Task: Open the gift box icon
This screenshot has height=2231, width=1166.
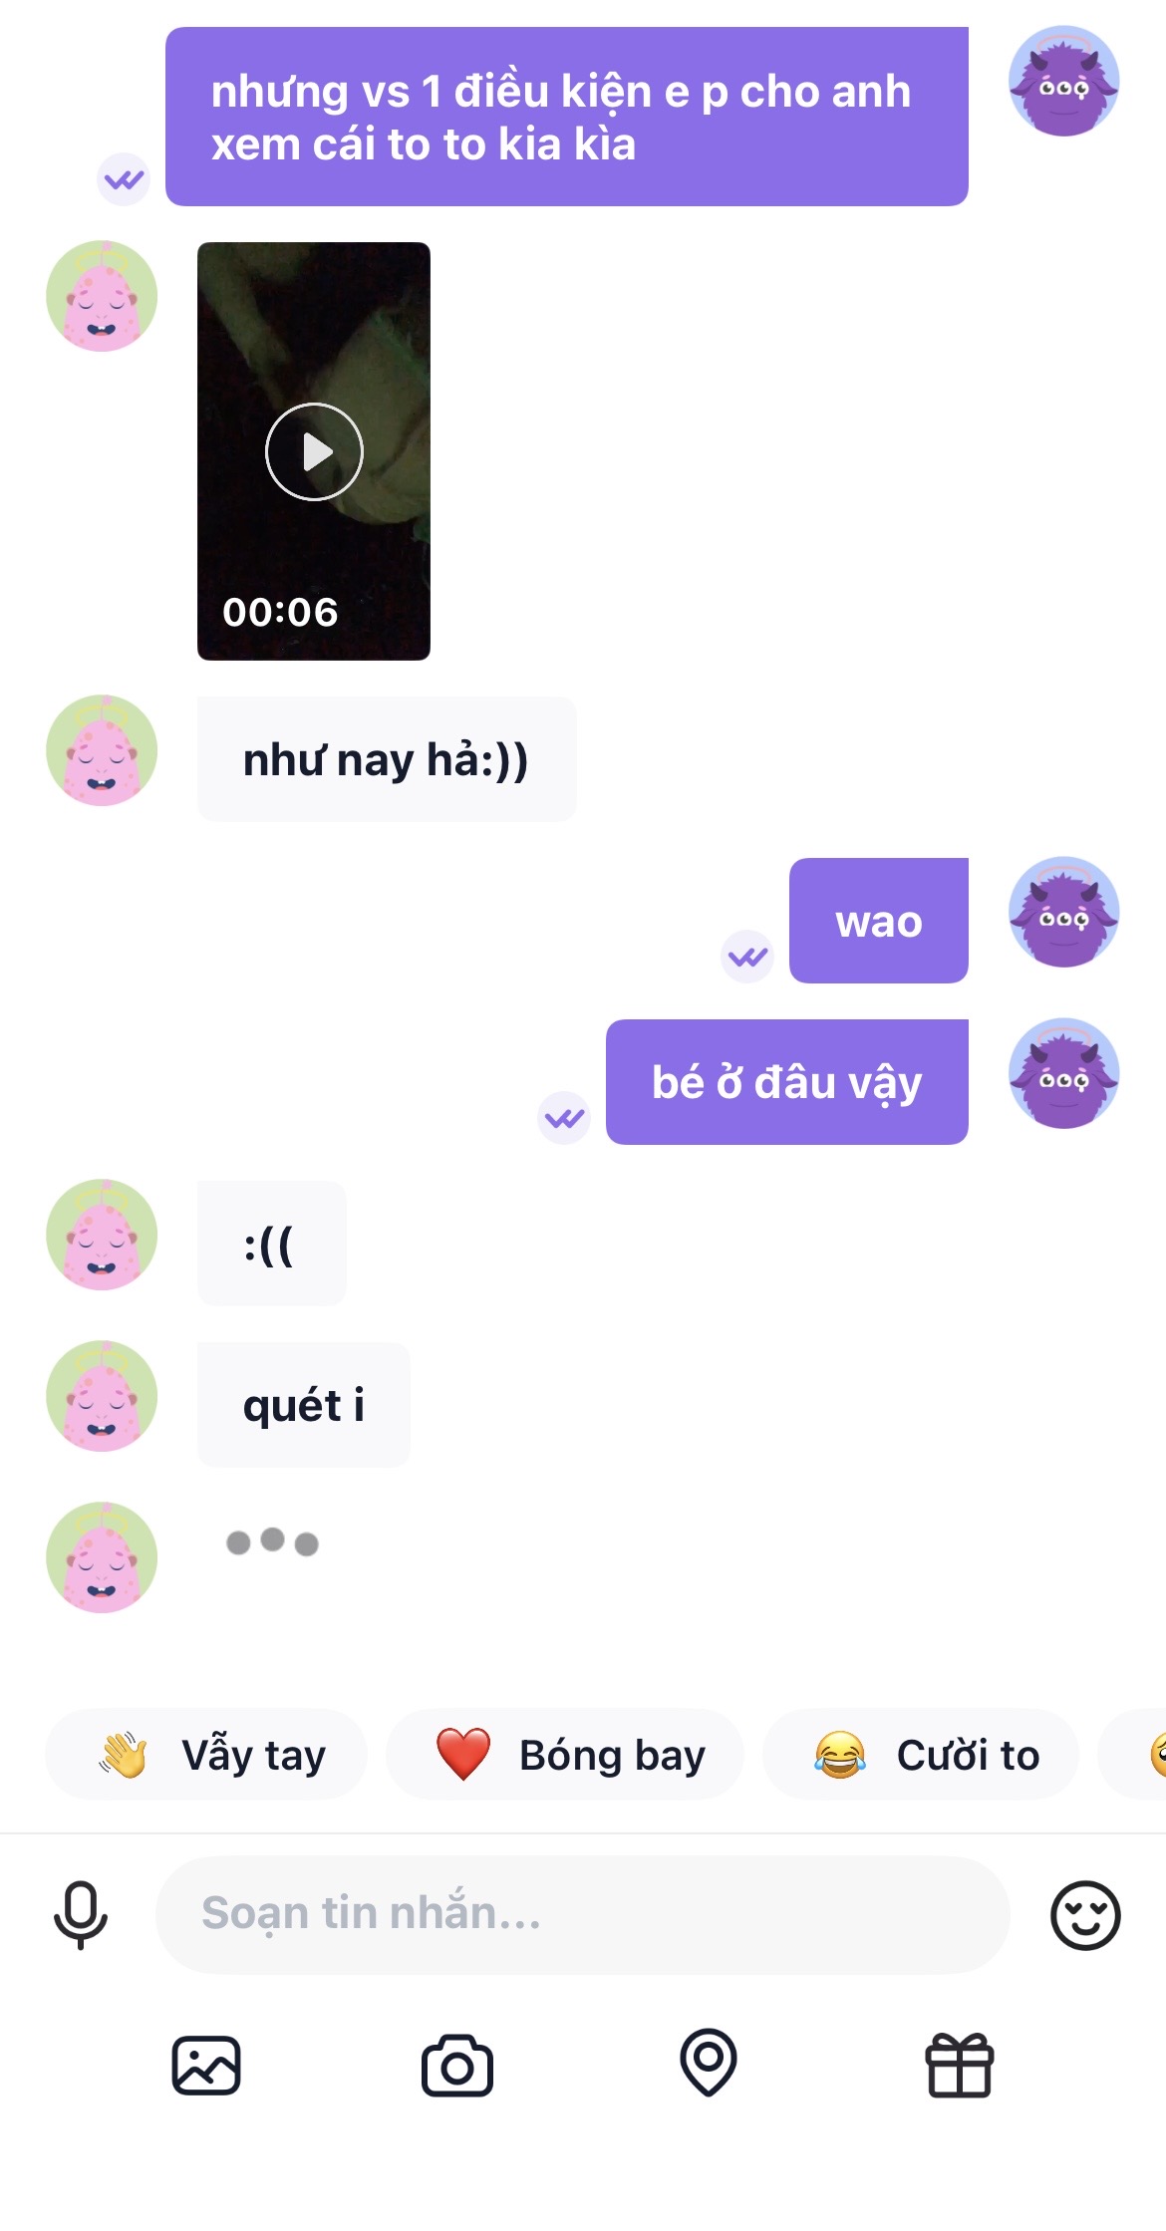Action: coord(960,2065)
